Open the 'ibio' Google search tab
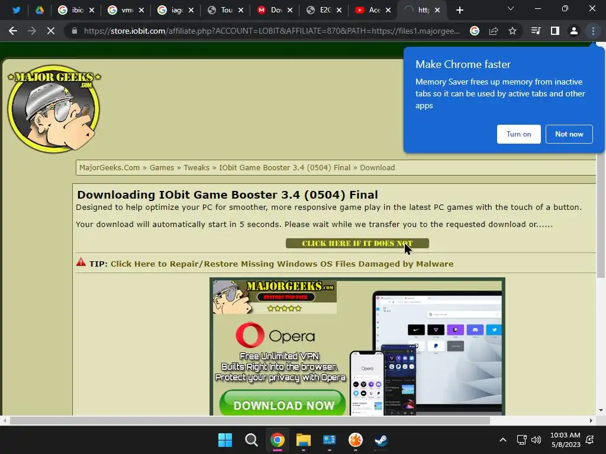 (x=76, y=10)
